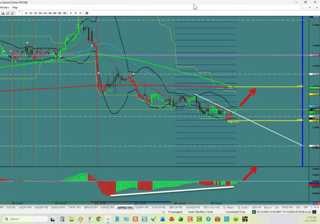Click the red S icon on taskbar
This screenshot has height=224, width=320.
(135, 219)
